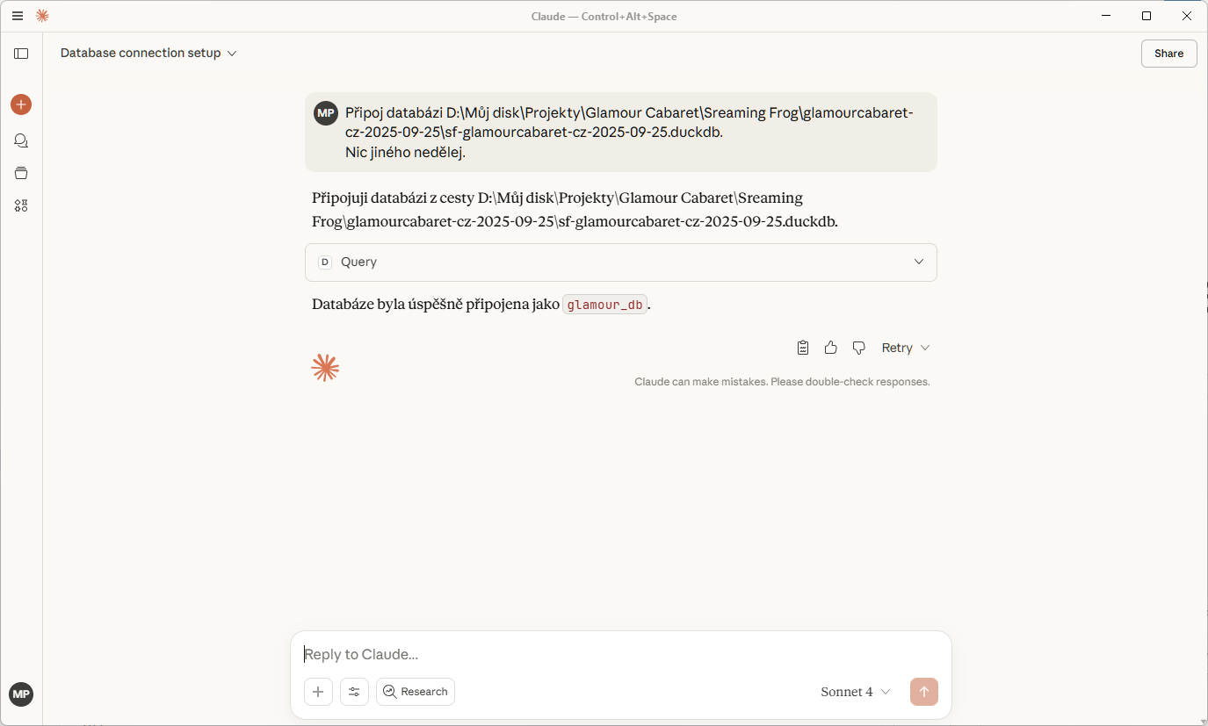The height and width of the screenshot is (726, 1208).
Task: Open the Sonnet 4 model selector
Action: tap(855, 692)
